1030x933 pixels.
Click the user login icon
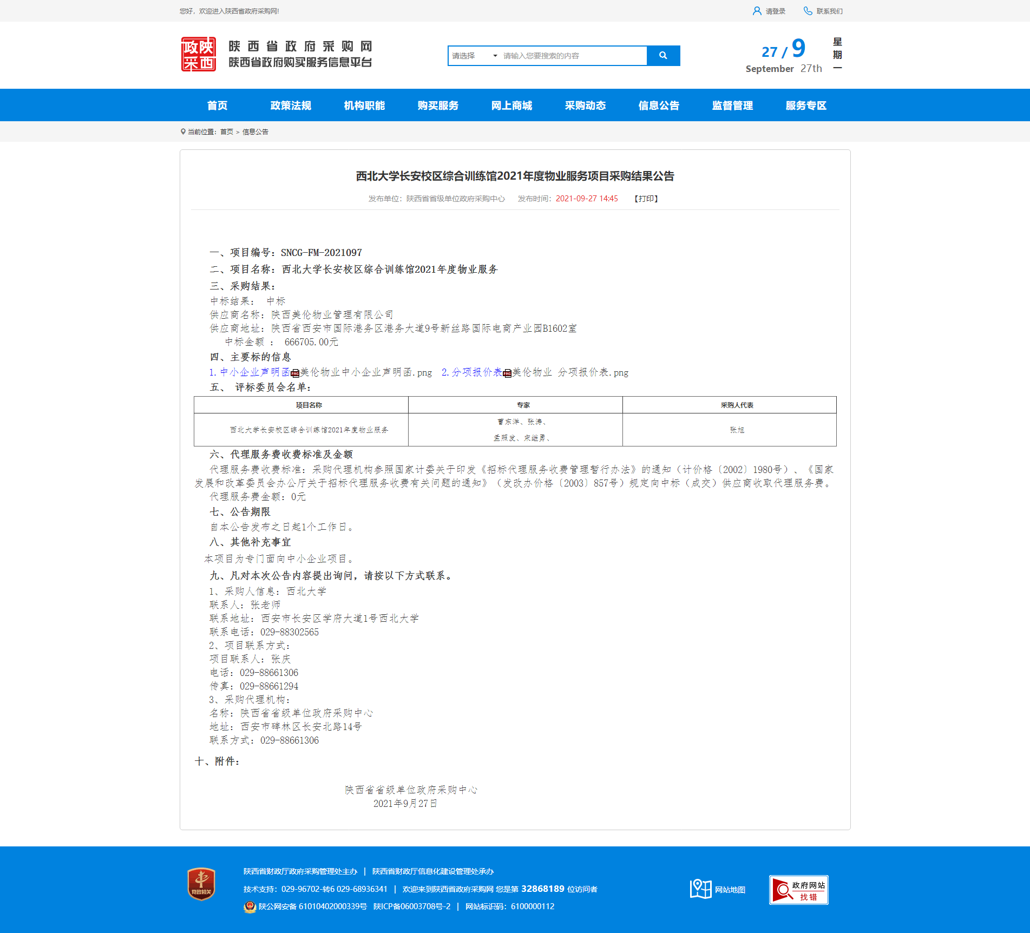[757, 11]
